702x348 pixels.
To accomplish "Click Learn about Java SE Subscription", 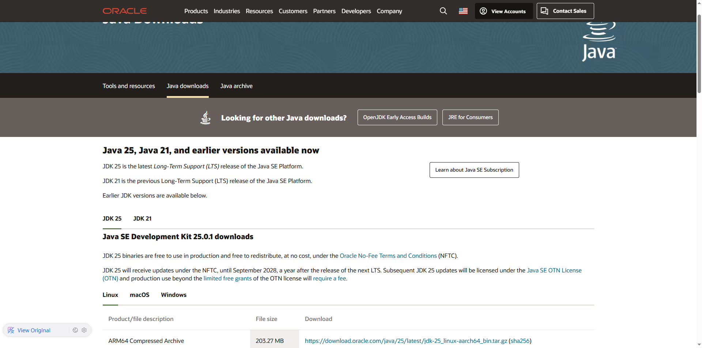I will 474,170.
